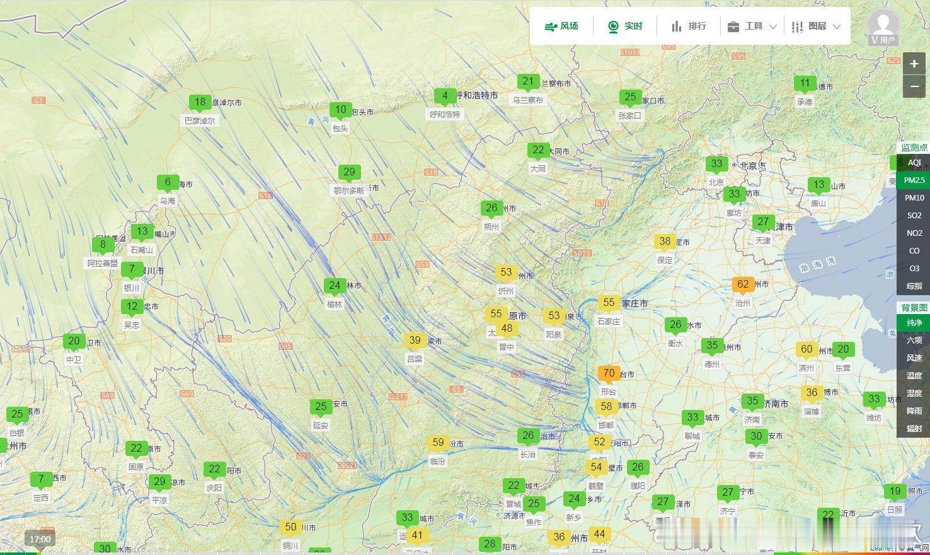Open the 银川 marker showing 7

132,270
